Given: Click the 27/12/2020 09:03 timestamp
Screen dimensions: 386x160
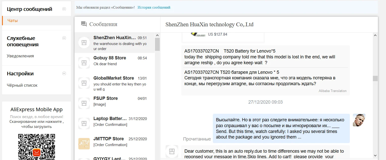Looking at the screenshot, I should pyautogui.click(x=265, y=102).
